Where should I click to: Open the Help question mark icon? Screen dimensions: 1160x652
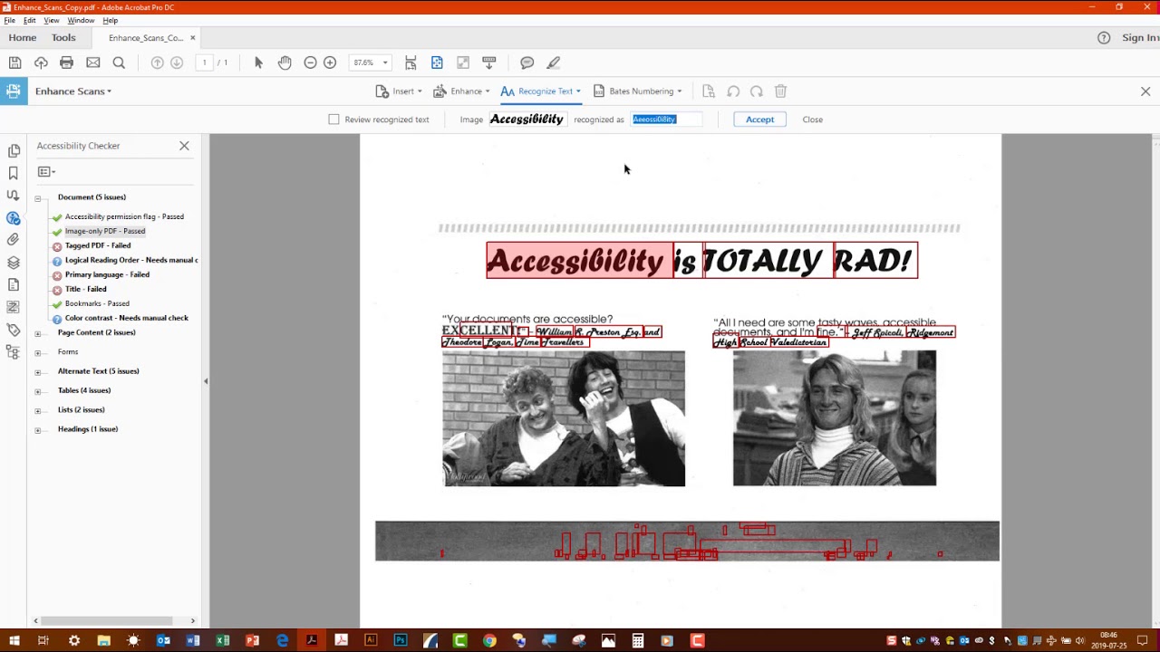click(x=1104, y=38)
